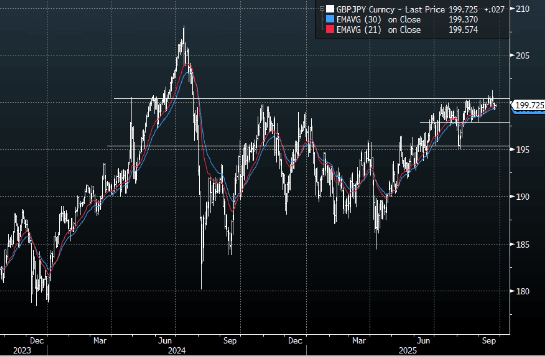Click the 190 label on the price axis
Screen dimensions: 546x357
pyautogui.click(x=523, y=197)
